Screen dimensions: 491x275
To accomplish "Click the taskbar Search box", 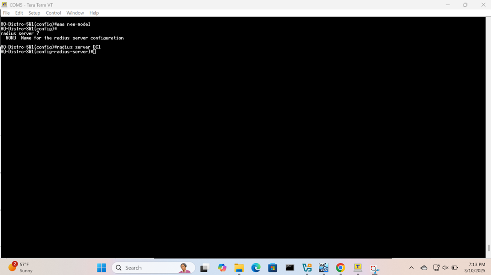I will coord(154,268).
